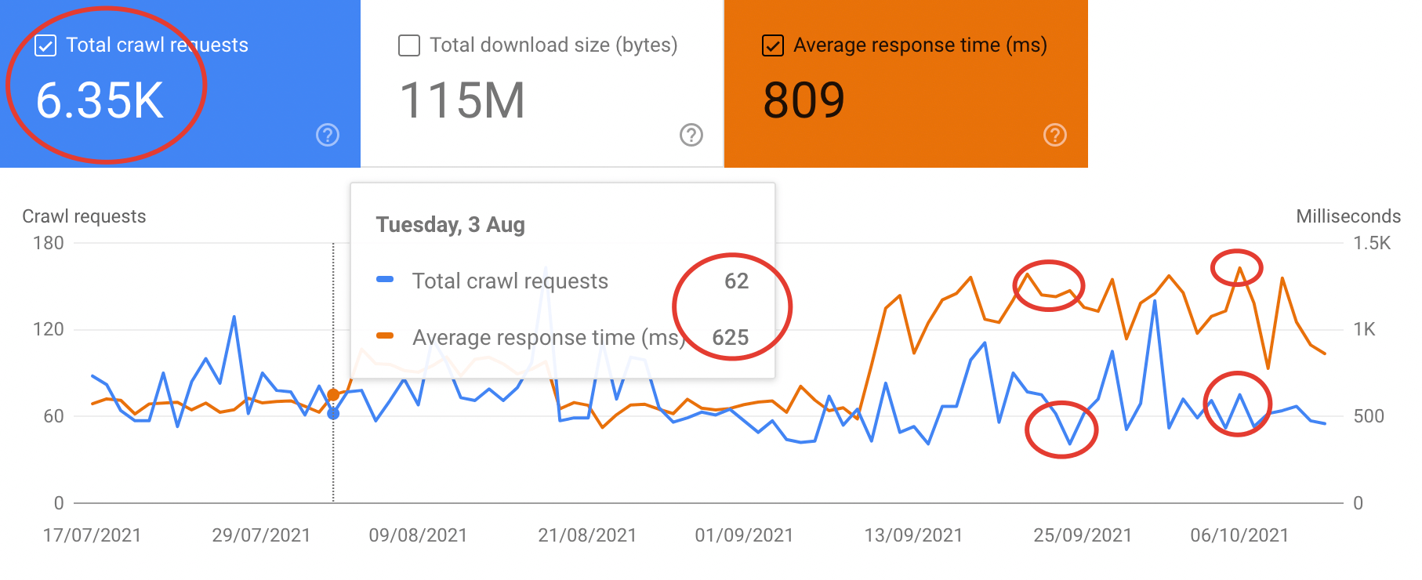
Task: Click the blue legend swatch for crawl requests
Action: [385, 279]
